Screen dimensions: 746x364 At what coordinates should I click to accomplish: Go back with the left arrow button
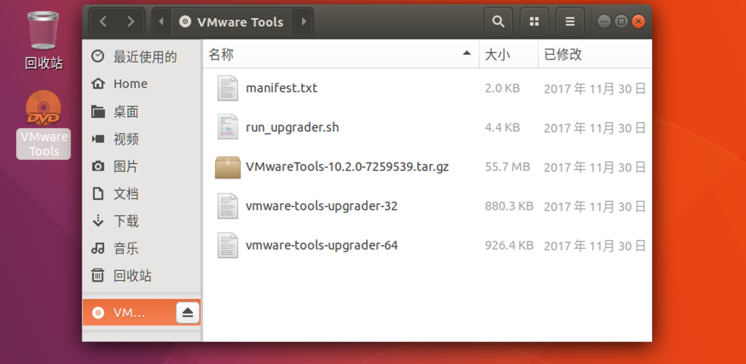tap(103, 21)
